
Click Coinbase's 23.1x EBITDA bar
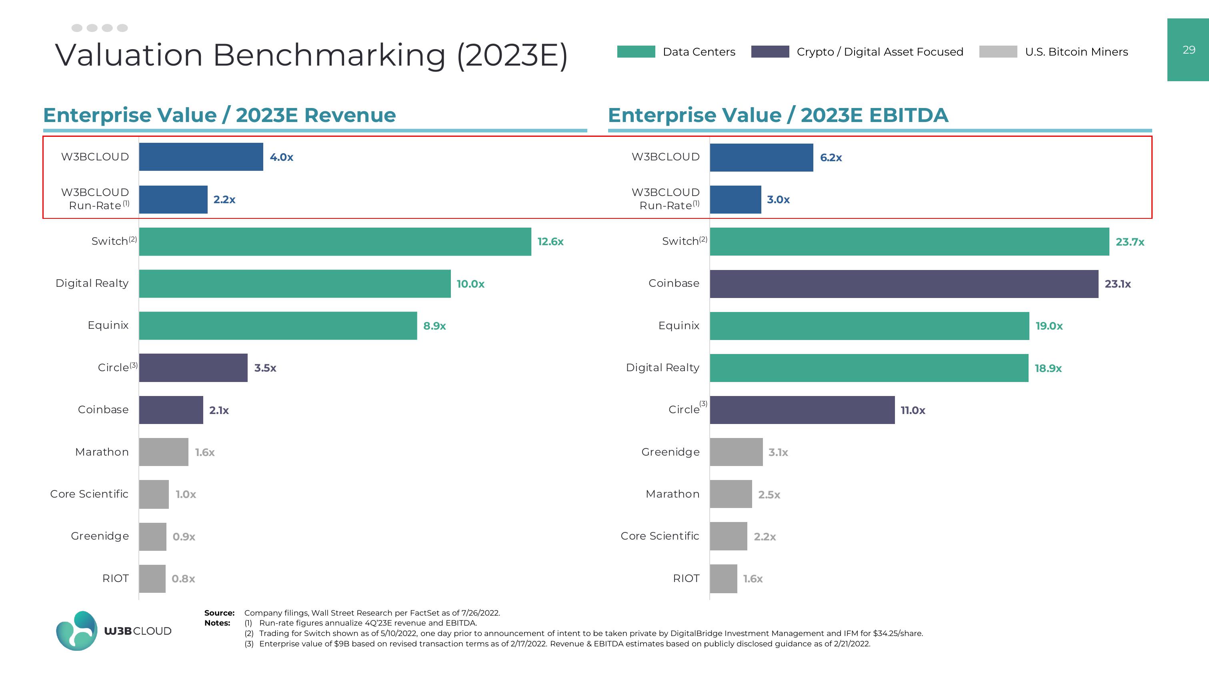[x=904, y=284]
